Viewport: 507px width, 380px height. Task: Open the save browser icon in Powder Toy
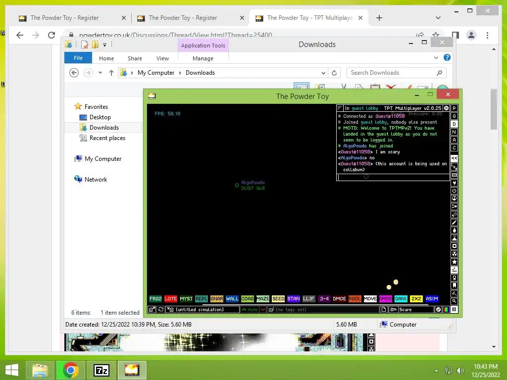pyautogui.click(x=152, y=310)
